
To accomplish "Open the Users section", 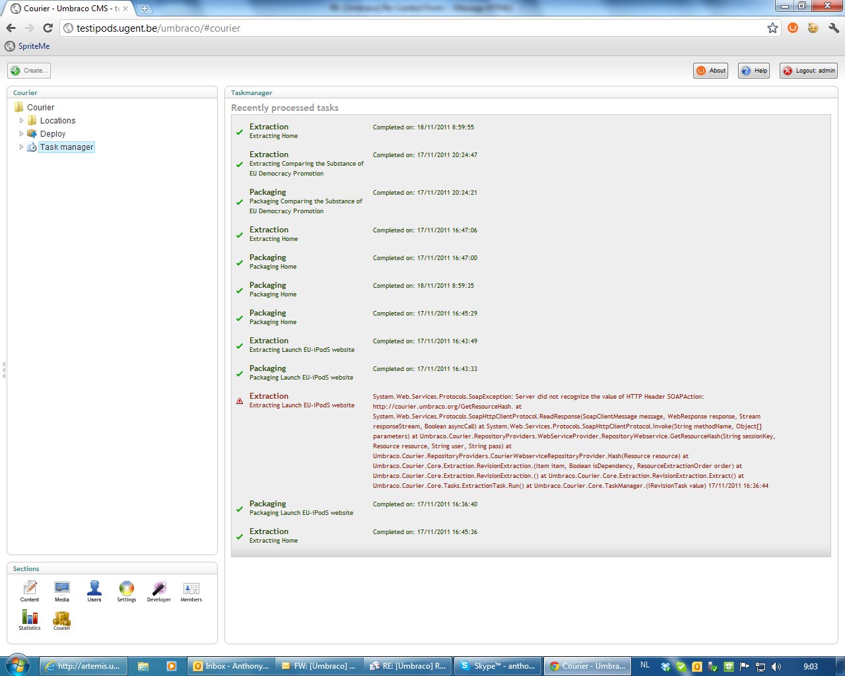I will pyautogui.click(x=94, y=591).
